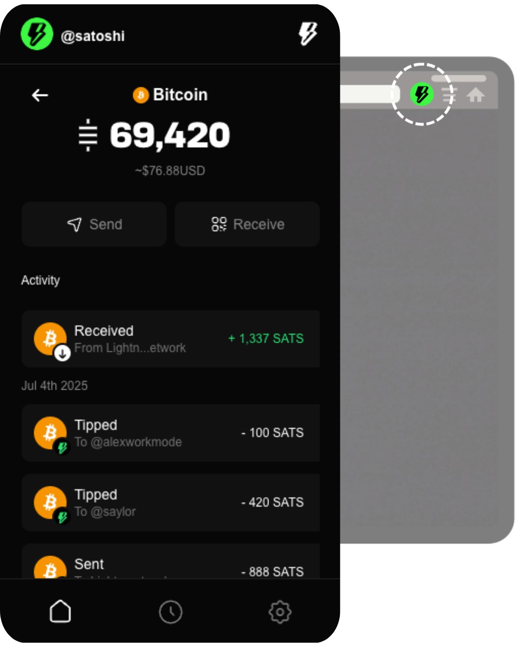Click the green extension icon in browser toolbar
Screen dimensions: 517x647
422,94
